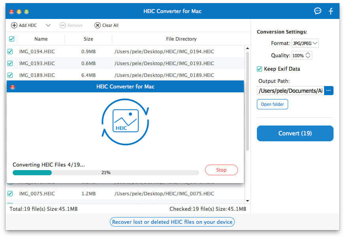
Task: Uncheck the IMG_0189.HEIC checkbox
Action: tap(10, 75)
